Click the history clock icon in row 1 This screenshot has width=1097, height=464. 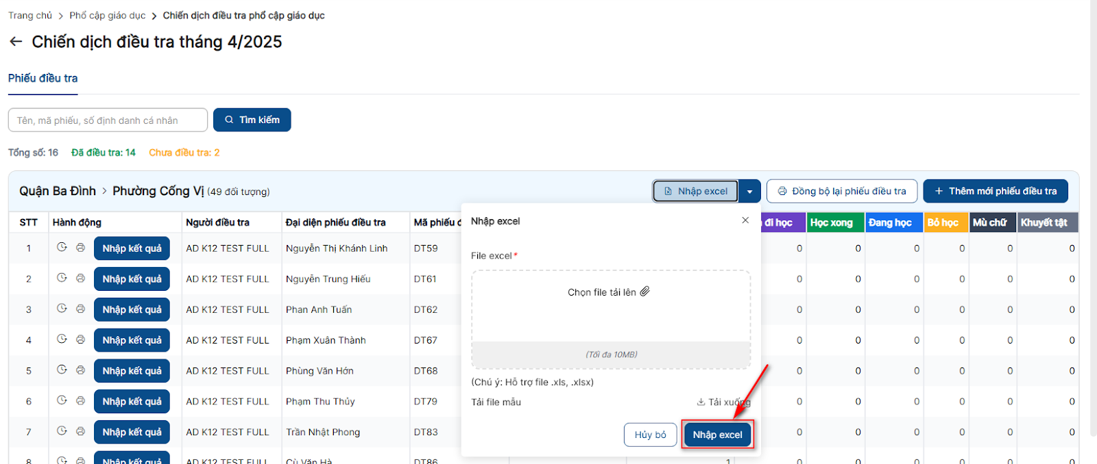pyautogui.click(x=62, y=247)
